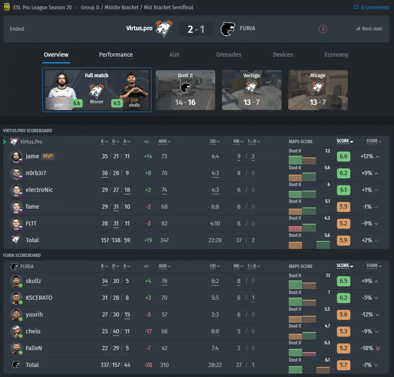Open the Aim tab
This screenshot has height=377, width=394.
click(x=174, y=55)
